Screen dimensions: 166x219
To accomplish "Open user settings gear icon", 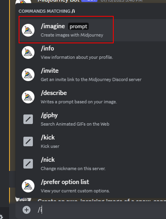I will click(x=1, y=217).
